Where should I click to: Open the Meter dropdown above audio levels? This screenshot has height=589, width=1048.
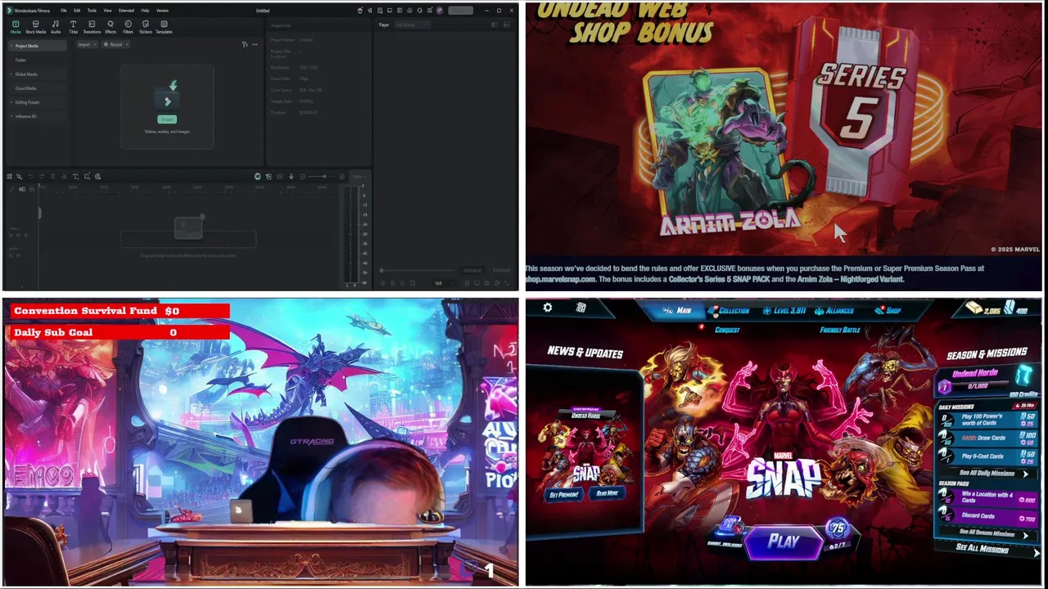click(x=359, y=176)
